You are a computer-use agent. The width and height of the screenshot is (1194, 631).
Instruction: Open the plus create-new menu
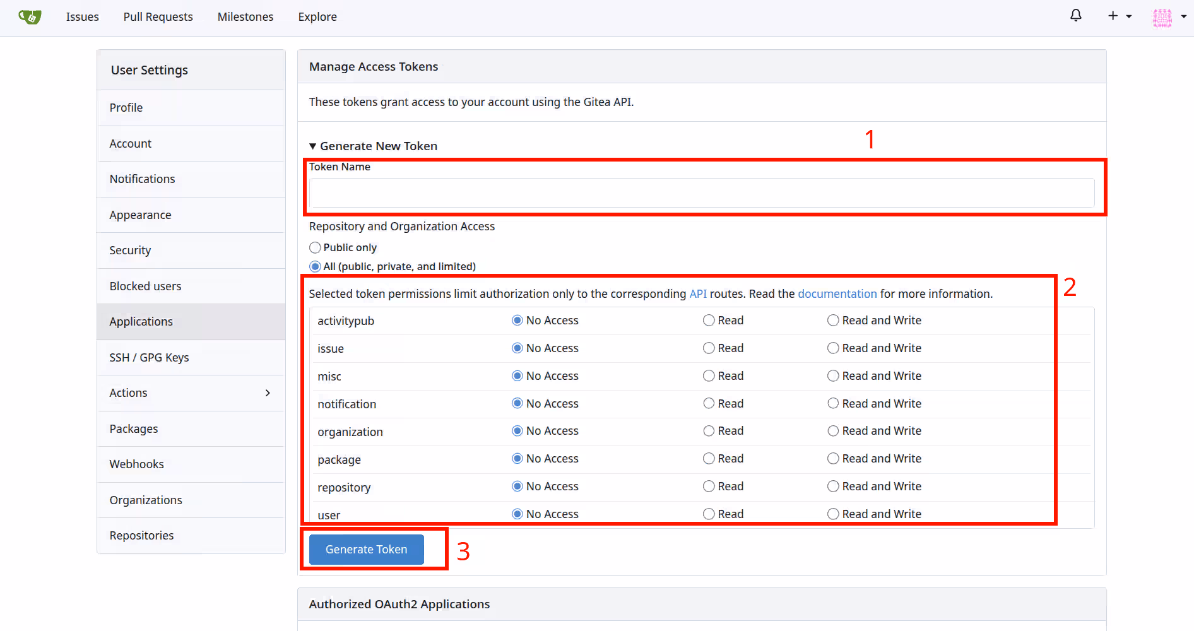[1120, 16]
